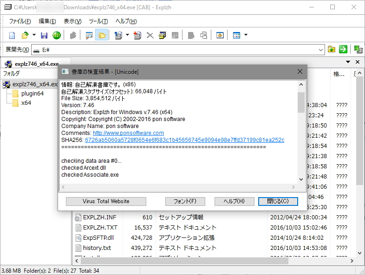Click the delete X toolbar icon
The height and width of the screenshot is (275, 365).
pyautogui.click(x=150, y=35)
